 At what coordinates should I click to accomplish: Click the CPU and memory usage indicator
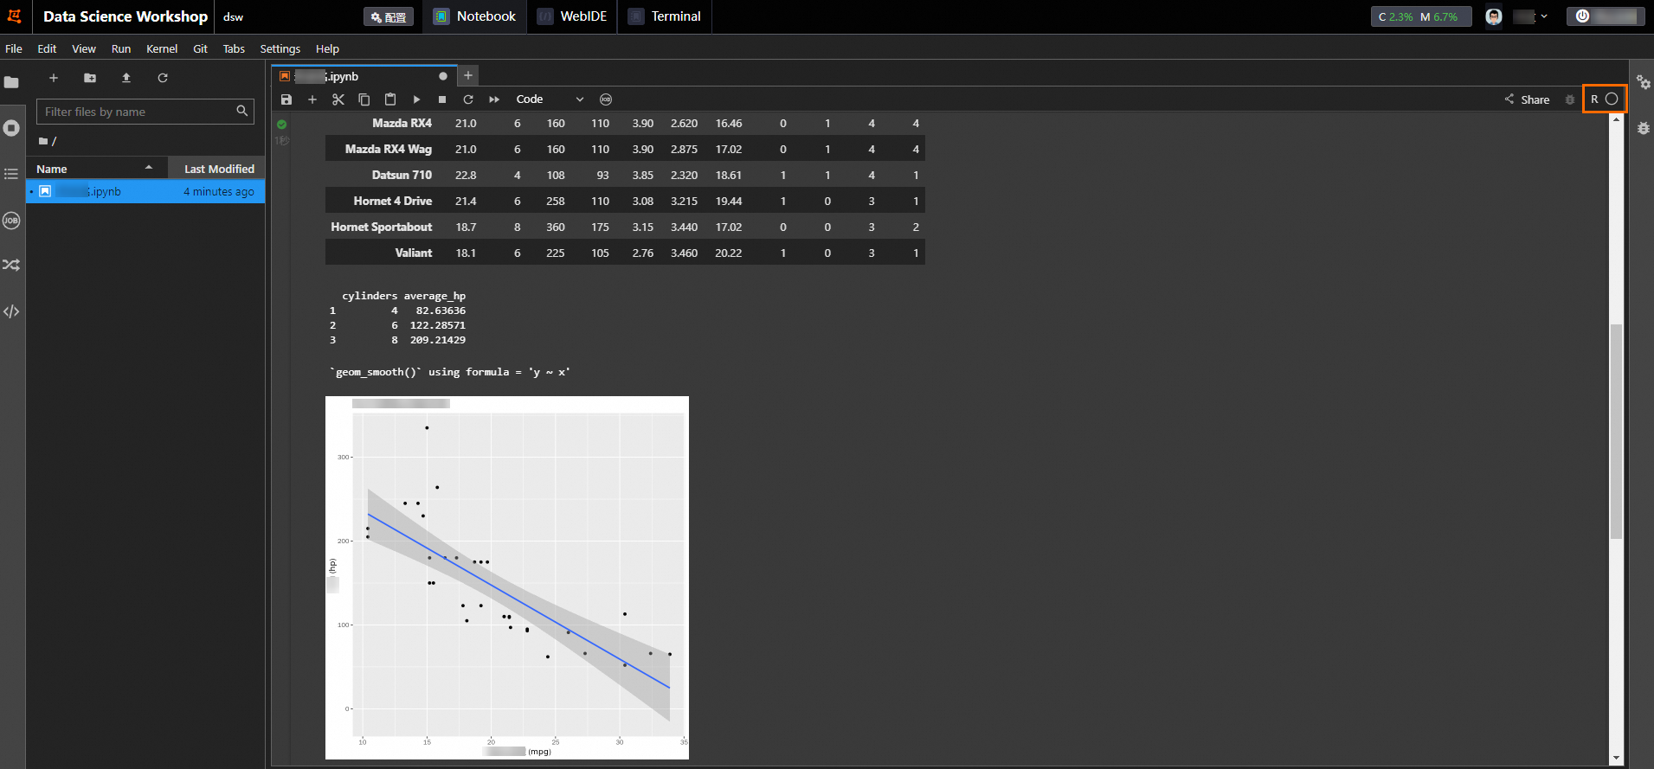pyautogui.click(x=1420, y=16)
